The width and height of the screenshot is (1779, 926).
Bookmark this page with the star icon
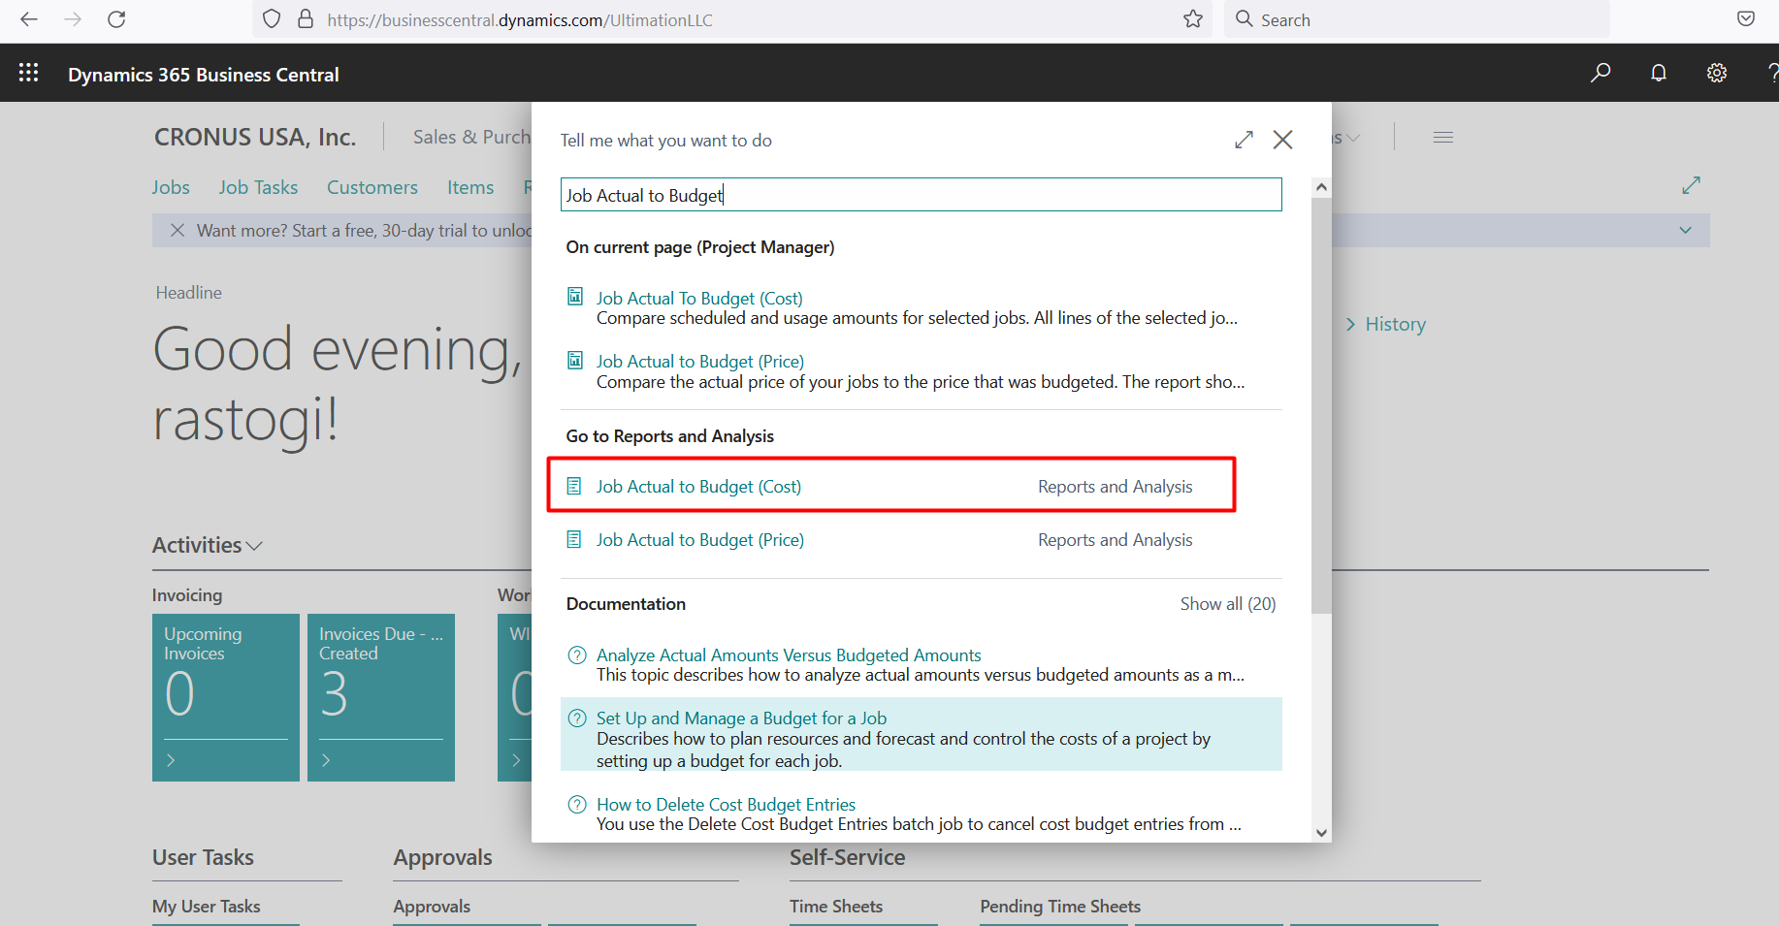[x=1193, y=19]
